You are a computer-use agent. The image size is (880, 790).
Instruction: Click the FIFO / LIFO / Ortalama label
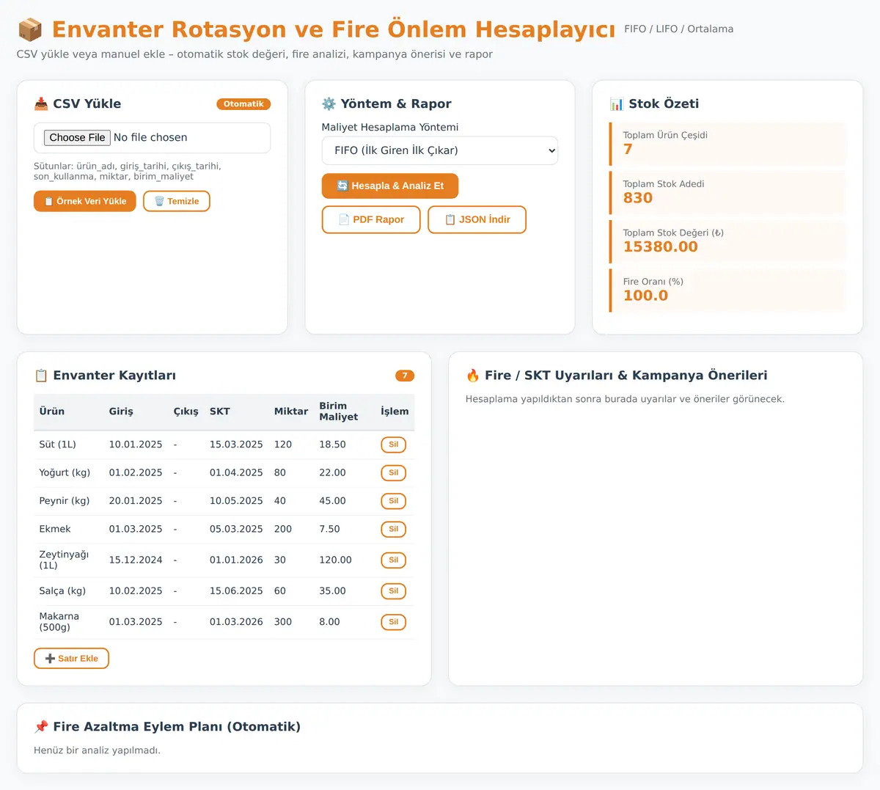pos(679,29)
